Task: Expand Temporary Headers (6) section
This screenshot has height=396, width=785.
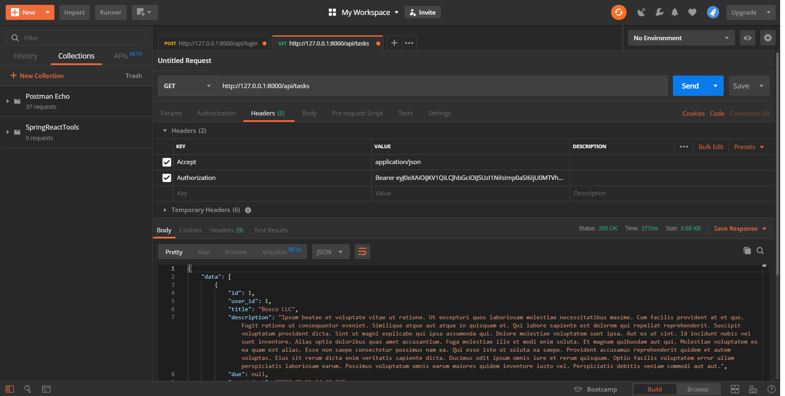Action: pos(165,210)
